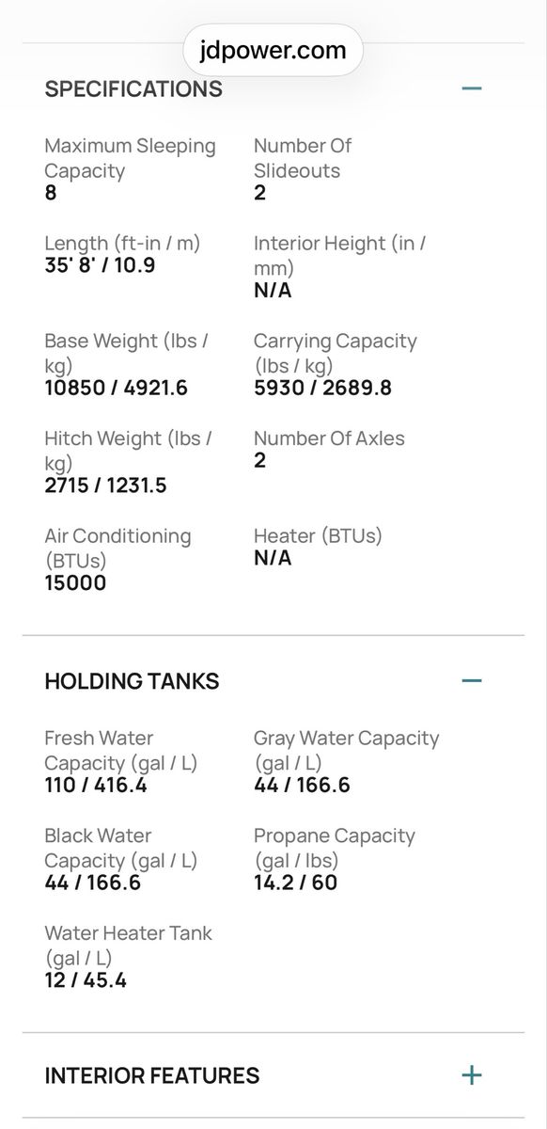547x1129 pixels.
Task: Select Gray Water Capacity value 44 / 166.6 under its label
Action: (302, 786)
